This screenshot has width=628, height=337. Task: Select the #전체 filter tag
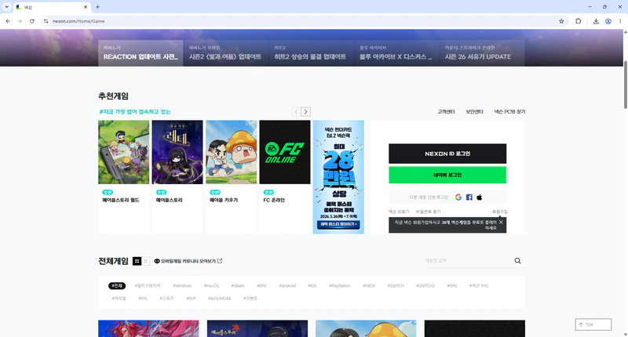pyautogui.click(x=117, y=286)
